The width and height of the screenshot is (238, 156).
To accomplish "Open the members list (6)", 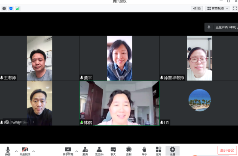I will tap(99, 151).
